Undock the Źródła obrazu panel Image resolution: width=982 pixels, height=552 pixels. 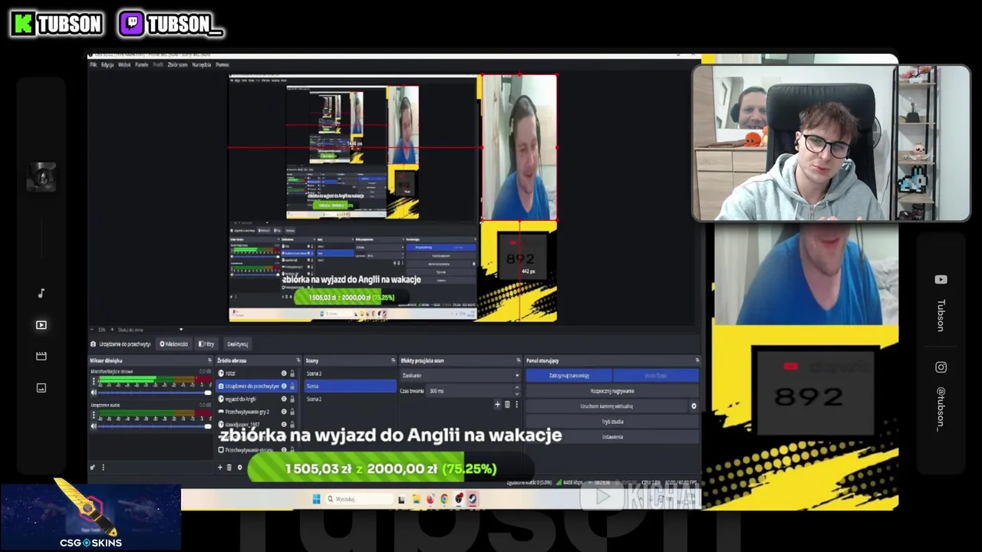click(x=298, y=360)
